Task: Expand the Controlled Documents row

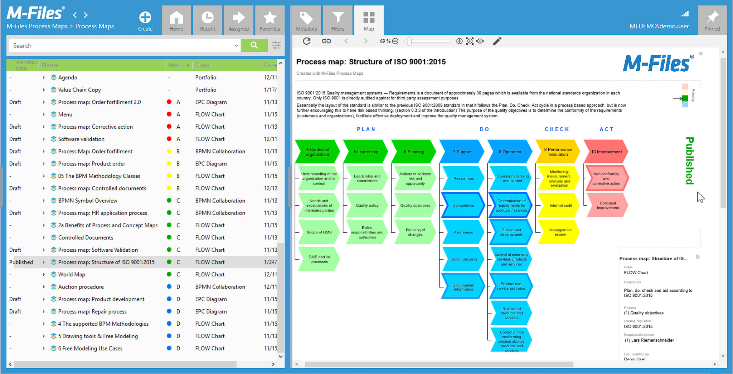Action: coord(44,237)
